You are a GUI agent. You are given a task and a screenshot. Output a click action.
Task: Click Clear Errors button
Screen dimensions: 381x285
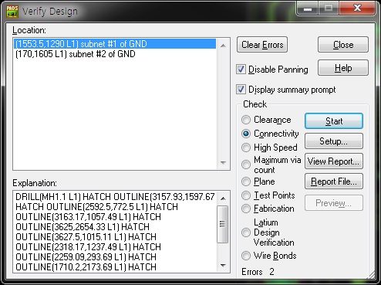pyautogui.click(x=262, y=45)
